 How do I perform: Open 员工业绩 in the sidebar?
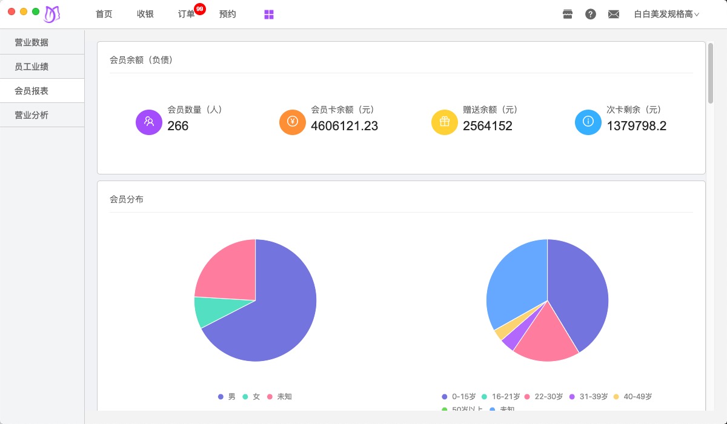coord(32,67)
